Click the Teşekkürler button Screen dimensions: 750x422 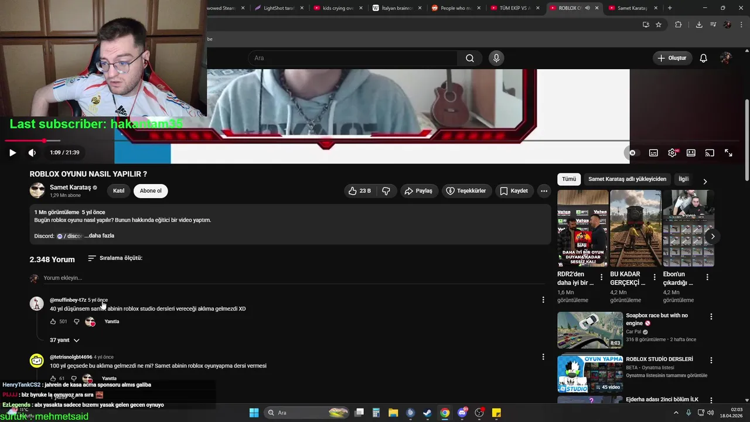[466, 190]
